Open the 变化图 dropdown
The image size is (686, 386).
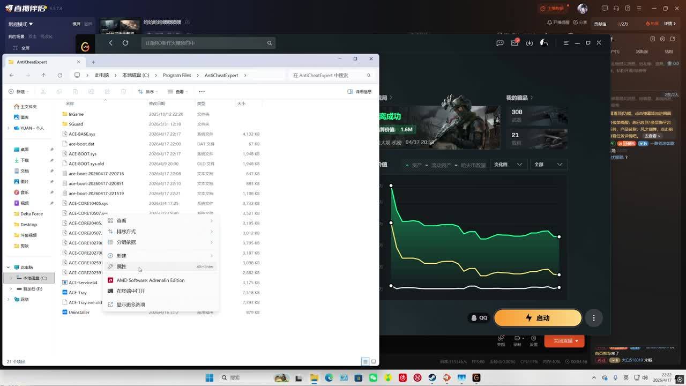pyautogui.click(x=507, y=165)
